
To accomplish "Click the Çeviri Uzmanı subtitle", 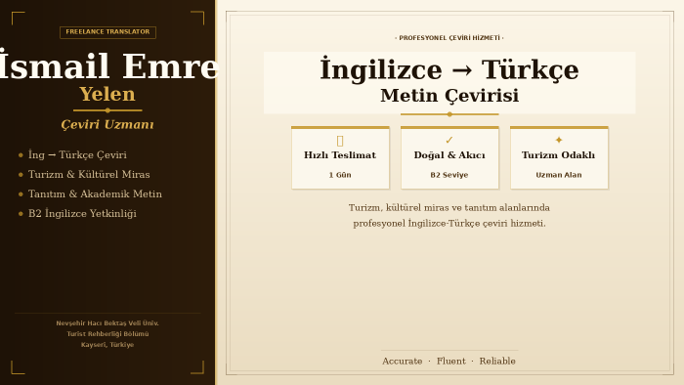I will coord(107,125).
